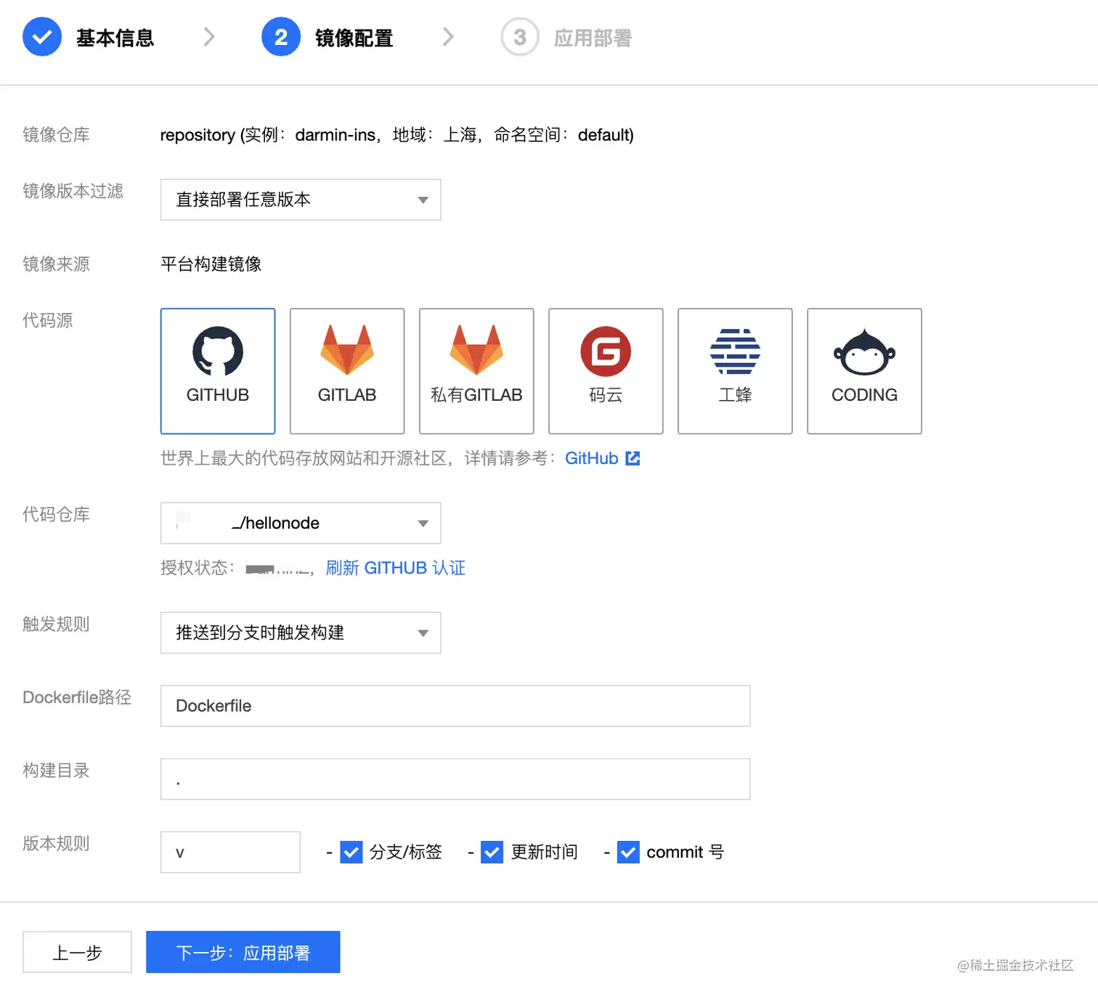
Task: Click the 代码源 label
Action: [x=48, y=320]
